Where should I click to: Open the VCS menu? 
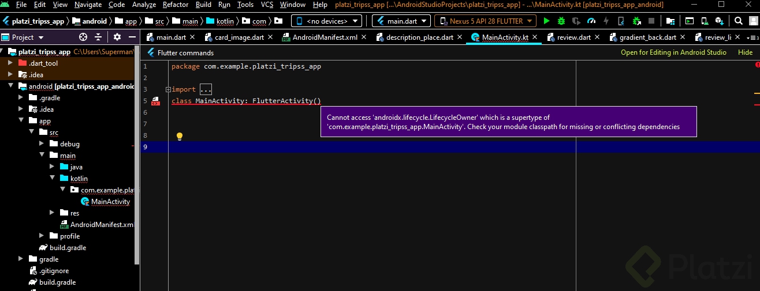tap(267, 5)
